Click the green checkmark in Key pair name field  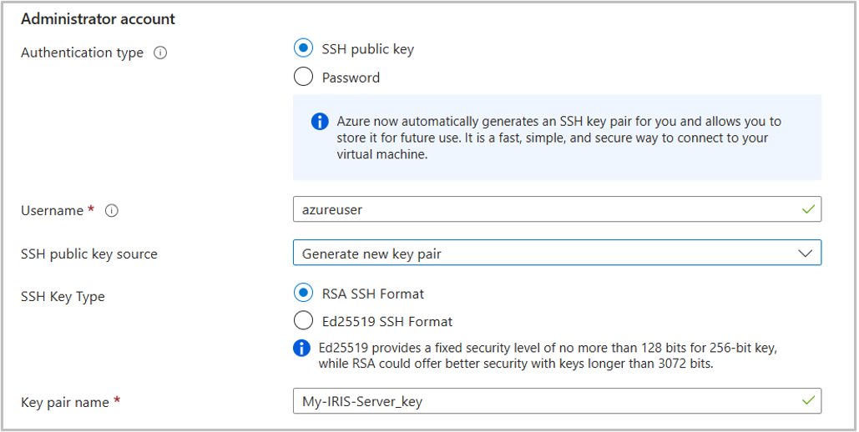[x=807, y=401]
